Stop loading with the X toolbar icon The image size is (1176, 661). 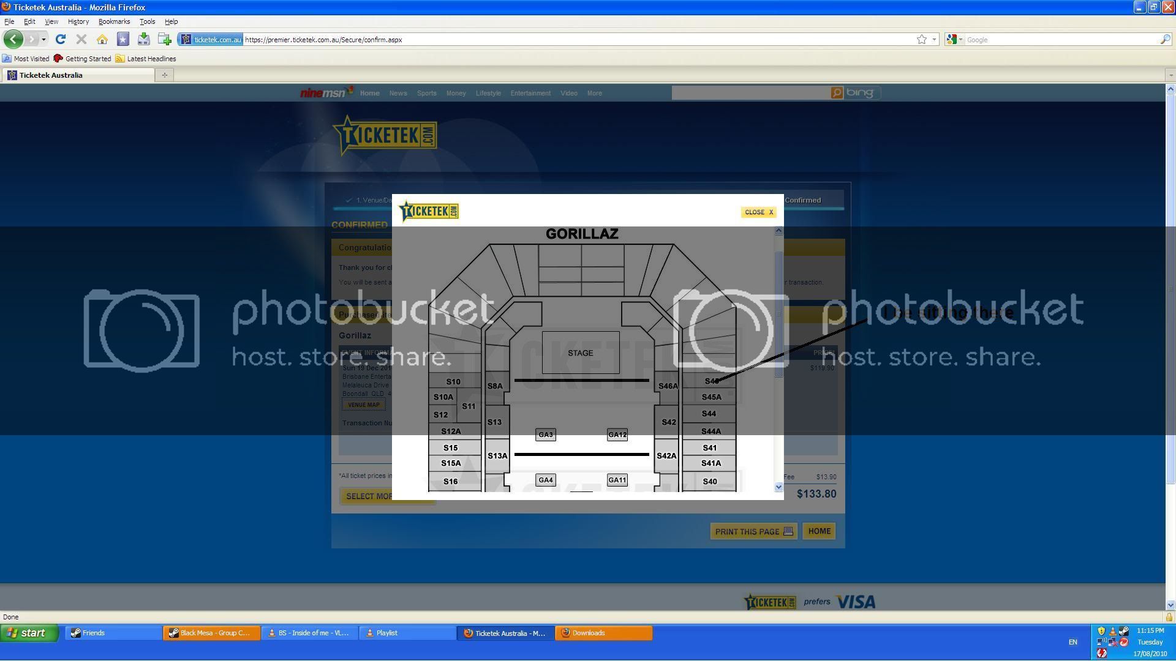(81, 39)
